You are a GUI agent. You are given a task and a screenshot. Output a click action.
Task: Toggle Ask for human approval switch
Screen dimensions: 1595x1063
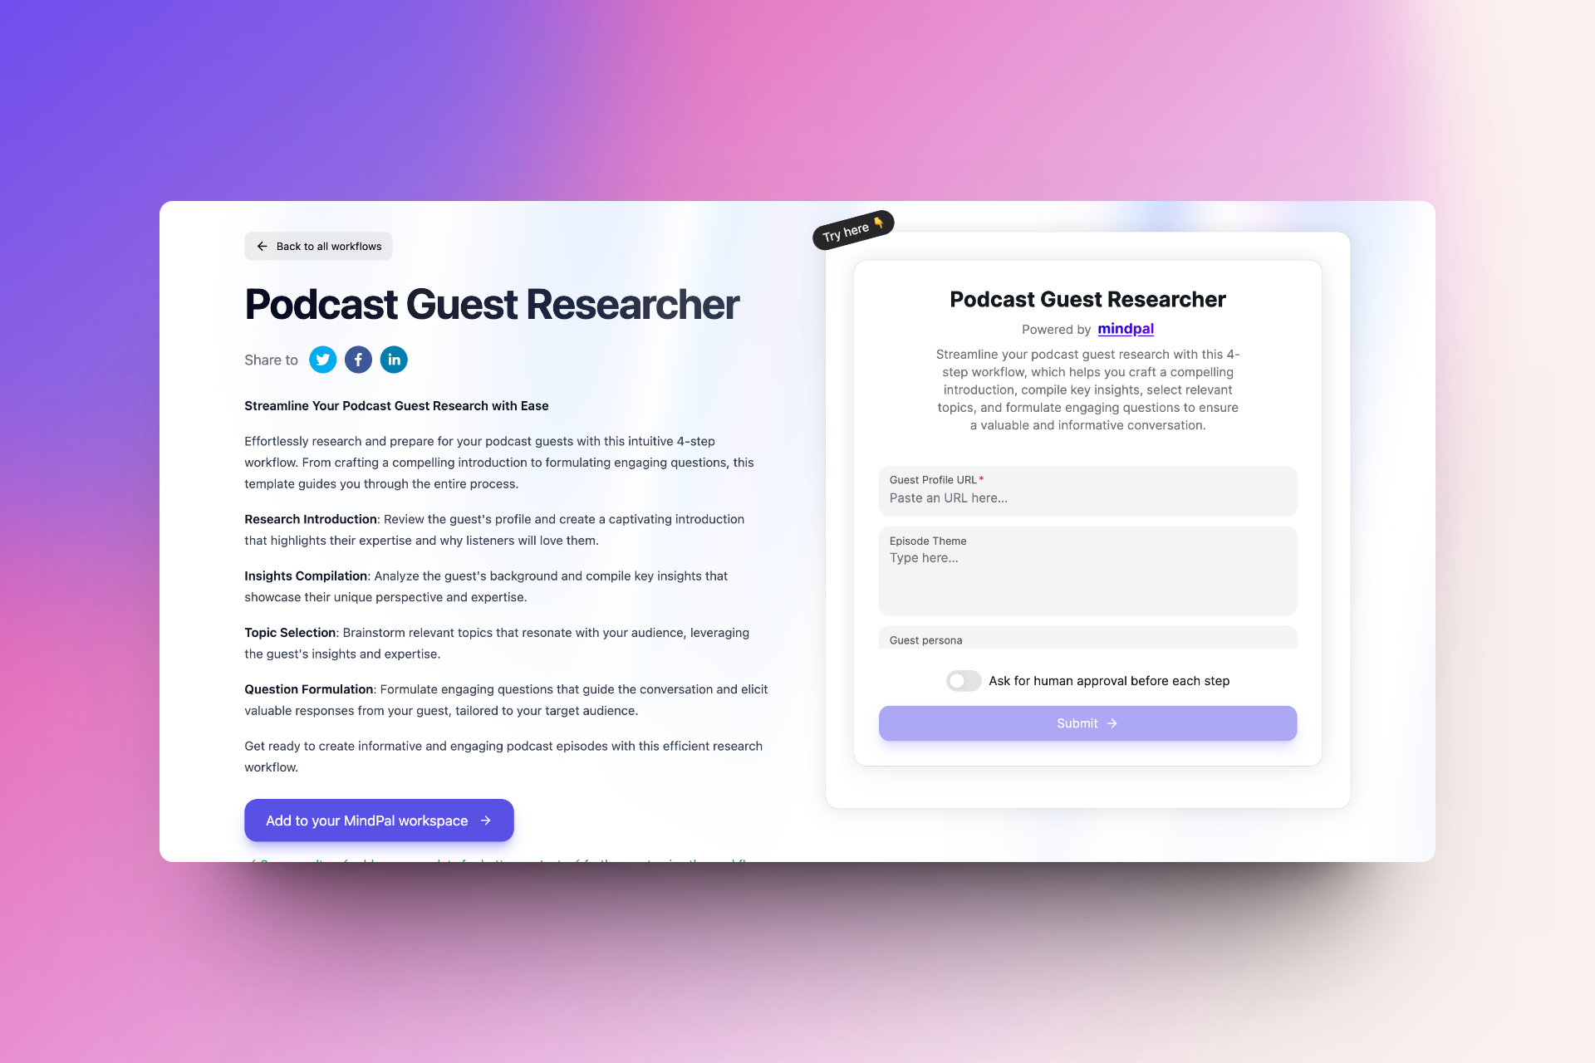tap(963, 681)
